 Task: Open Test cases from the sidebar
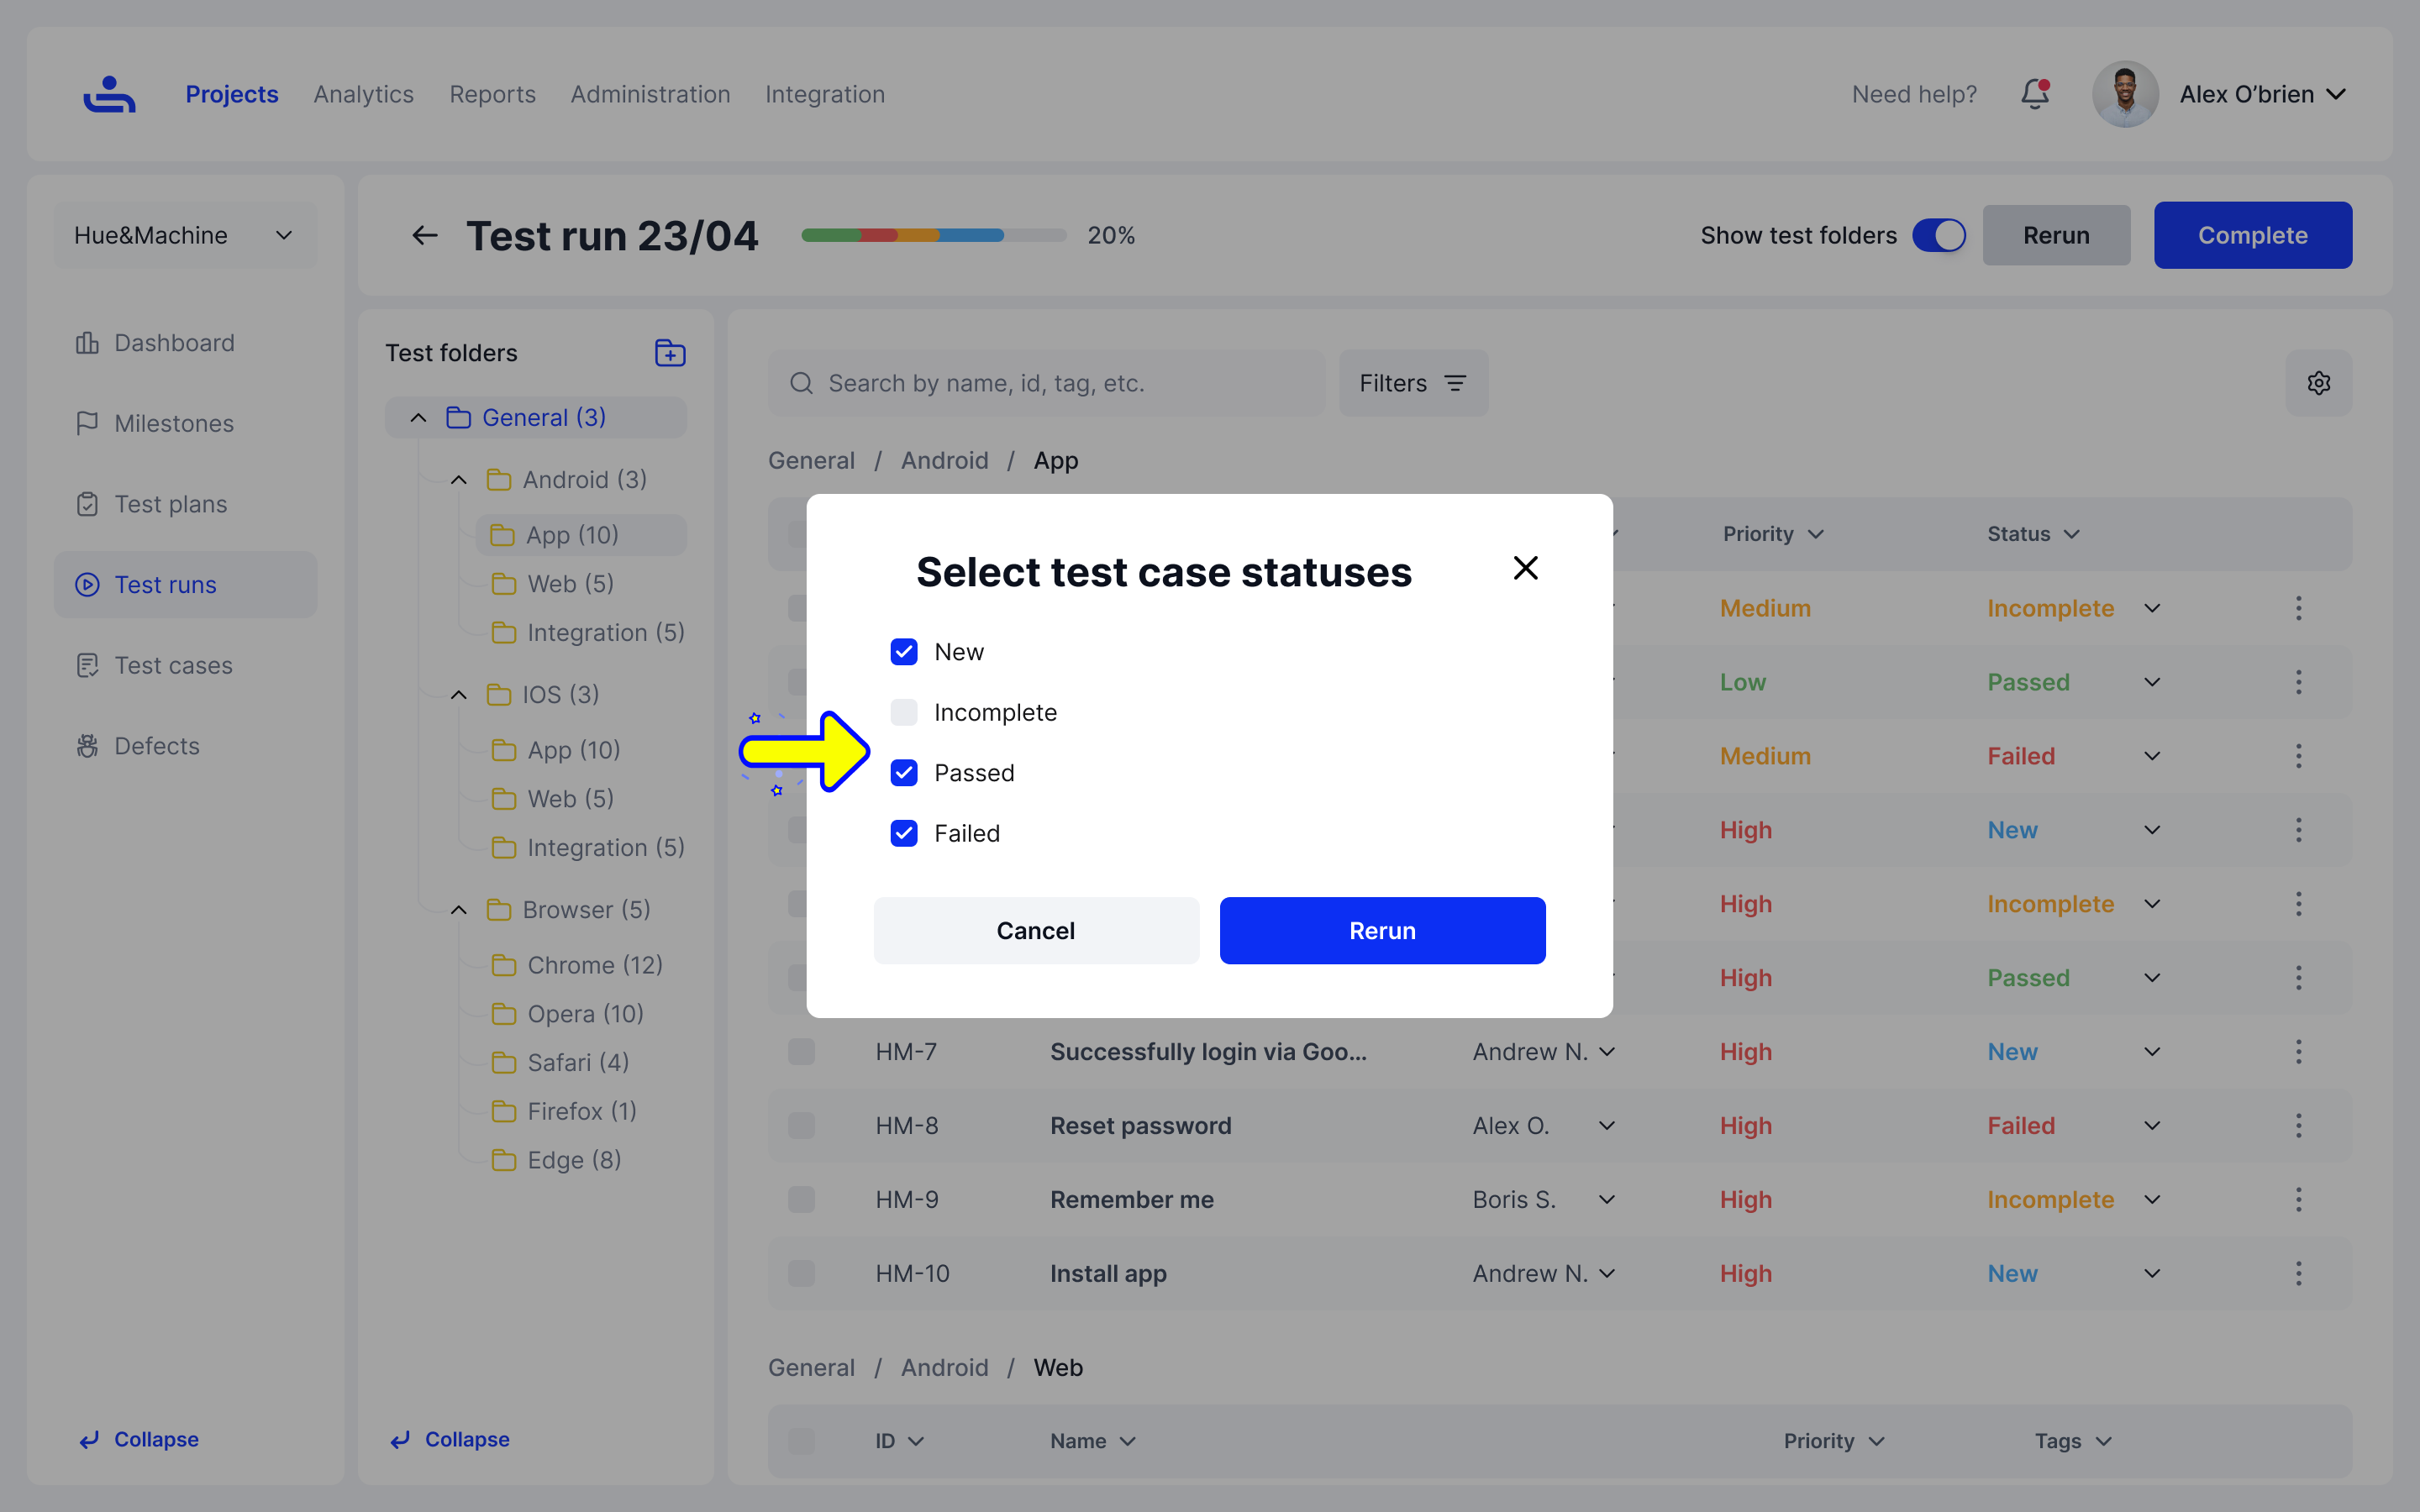click(186, 665)
